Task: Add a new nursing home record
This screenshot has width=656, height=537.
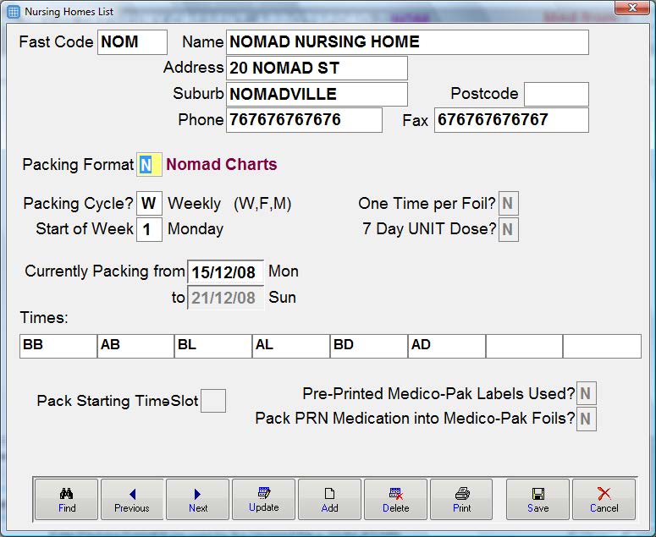Action: tap(330, 500)
